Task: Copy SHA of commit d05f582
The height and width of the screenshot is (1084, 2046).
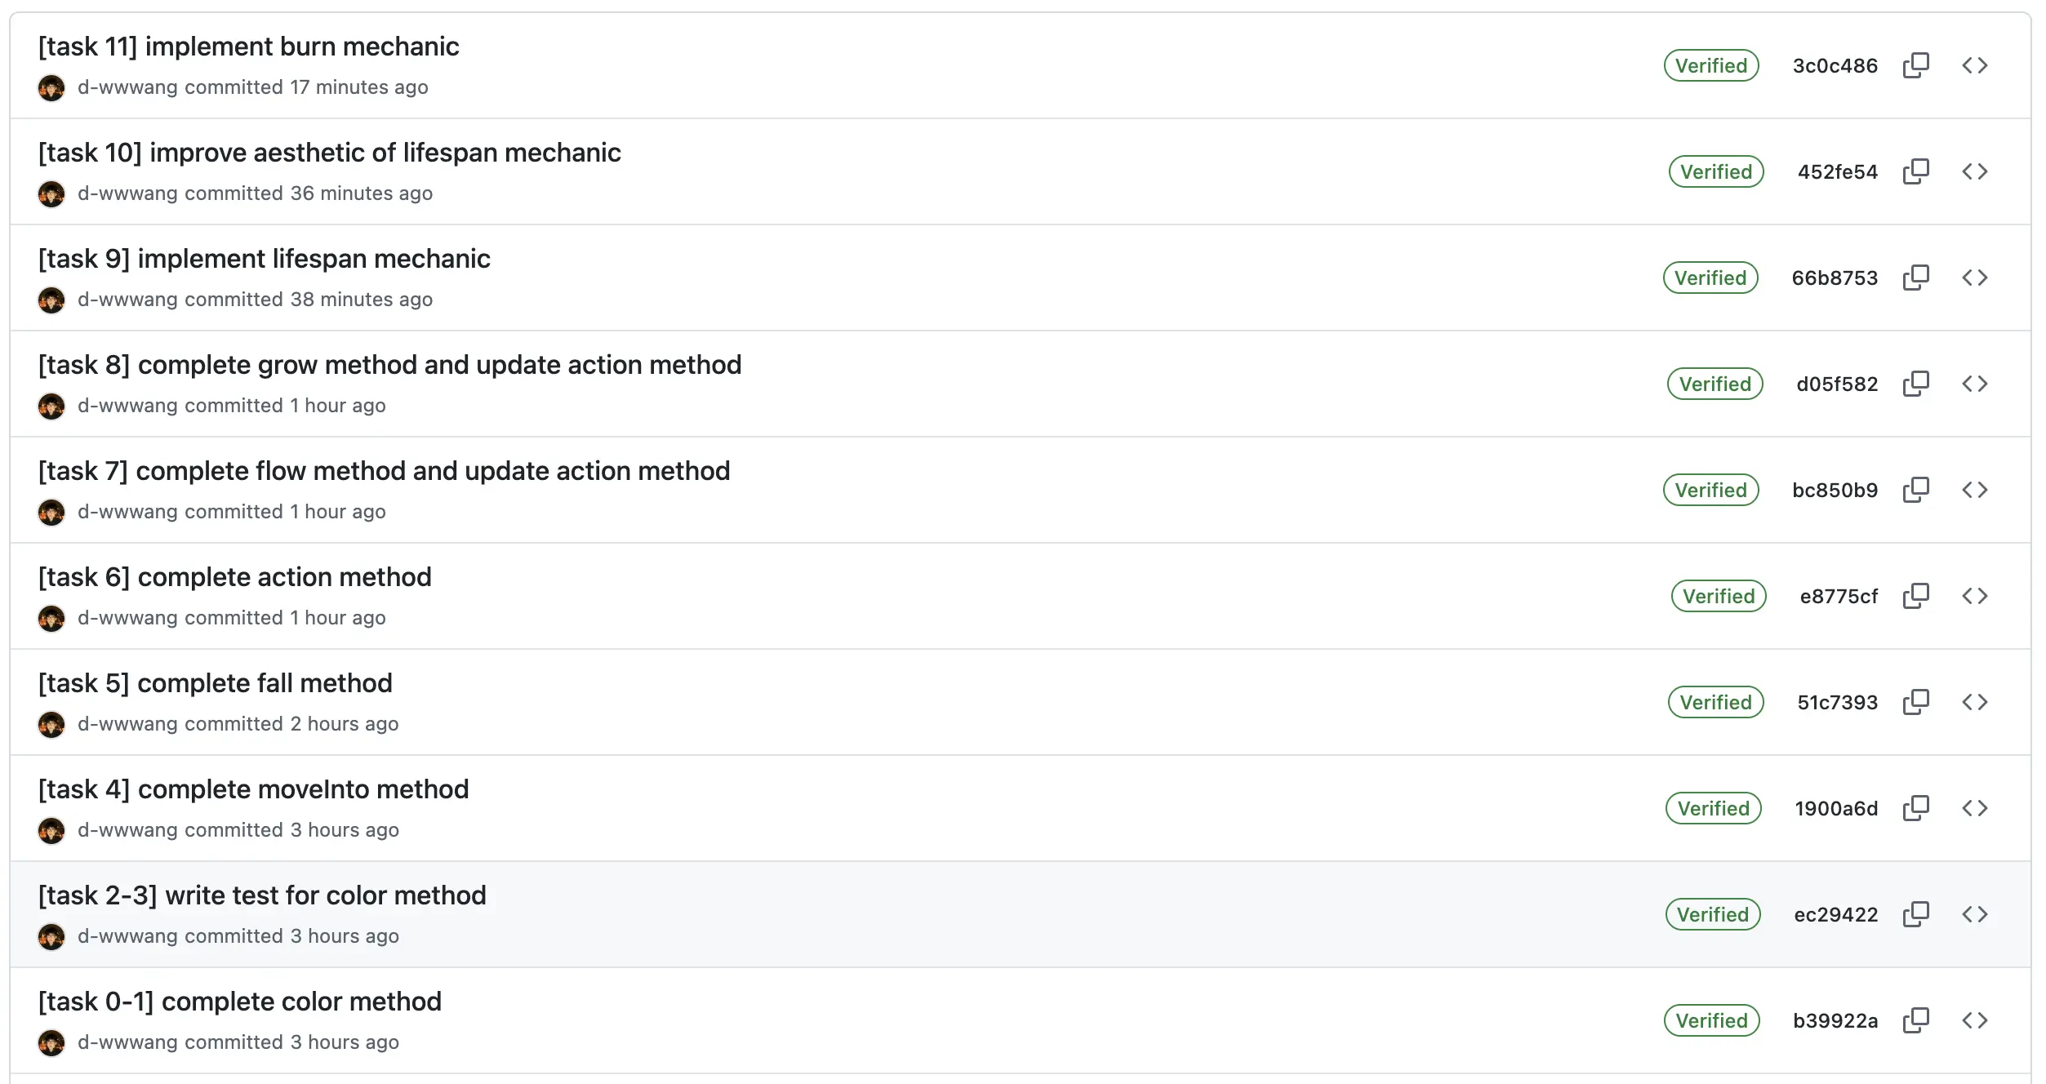Action: (x=1916, y=383)
